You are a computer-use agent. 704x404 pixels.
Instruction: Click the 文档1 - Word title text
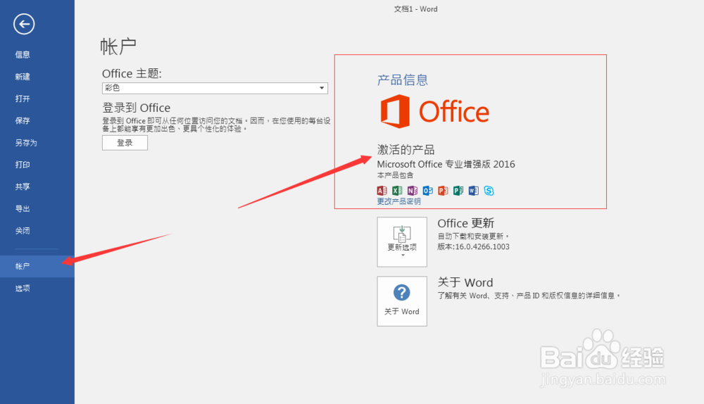[416, 9]
